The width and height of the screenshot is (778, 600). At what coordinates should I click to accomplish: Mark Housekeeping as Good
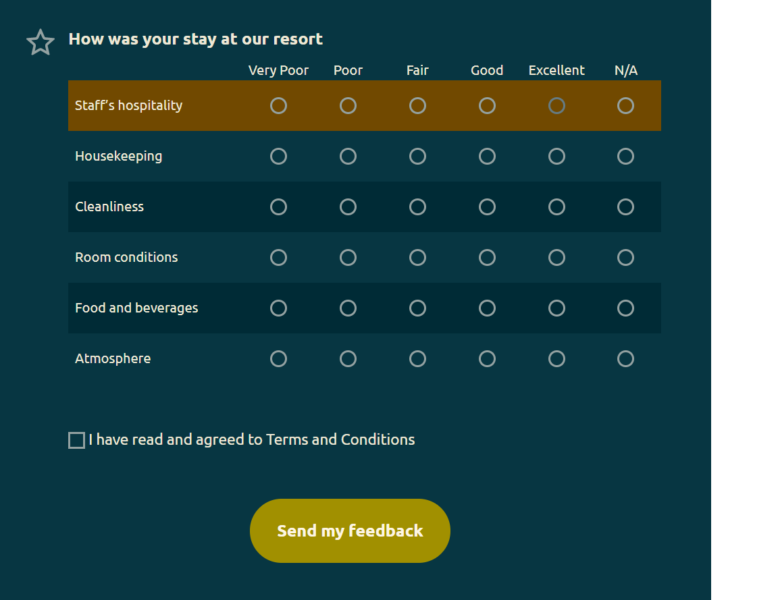487,157
